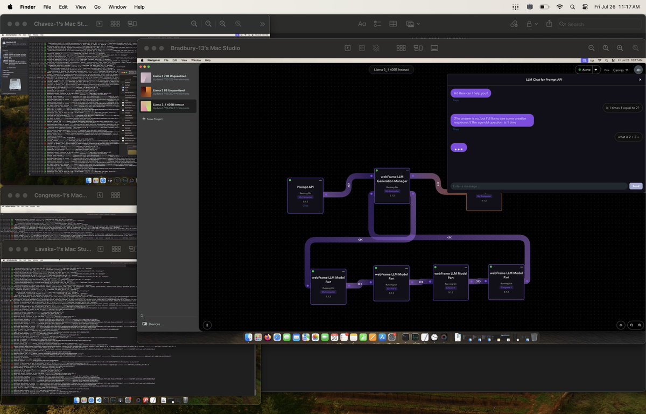Open the Window menu in the top menu bar
Screen dimensions: 646x414
(x=117, y=7)
